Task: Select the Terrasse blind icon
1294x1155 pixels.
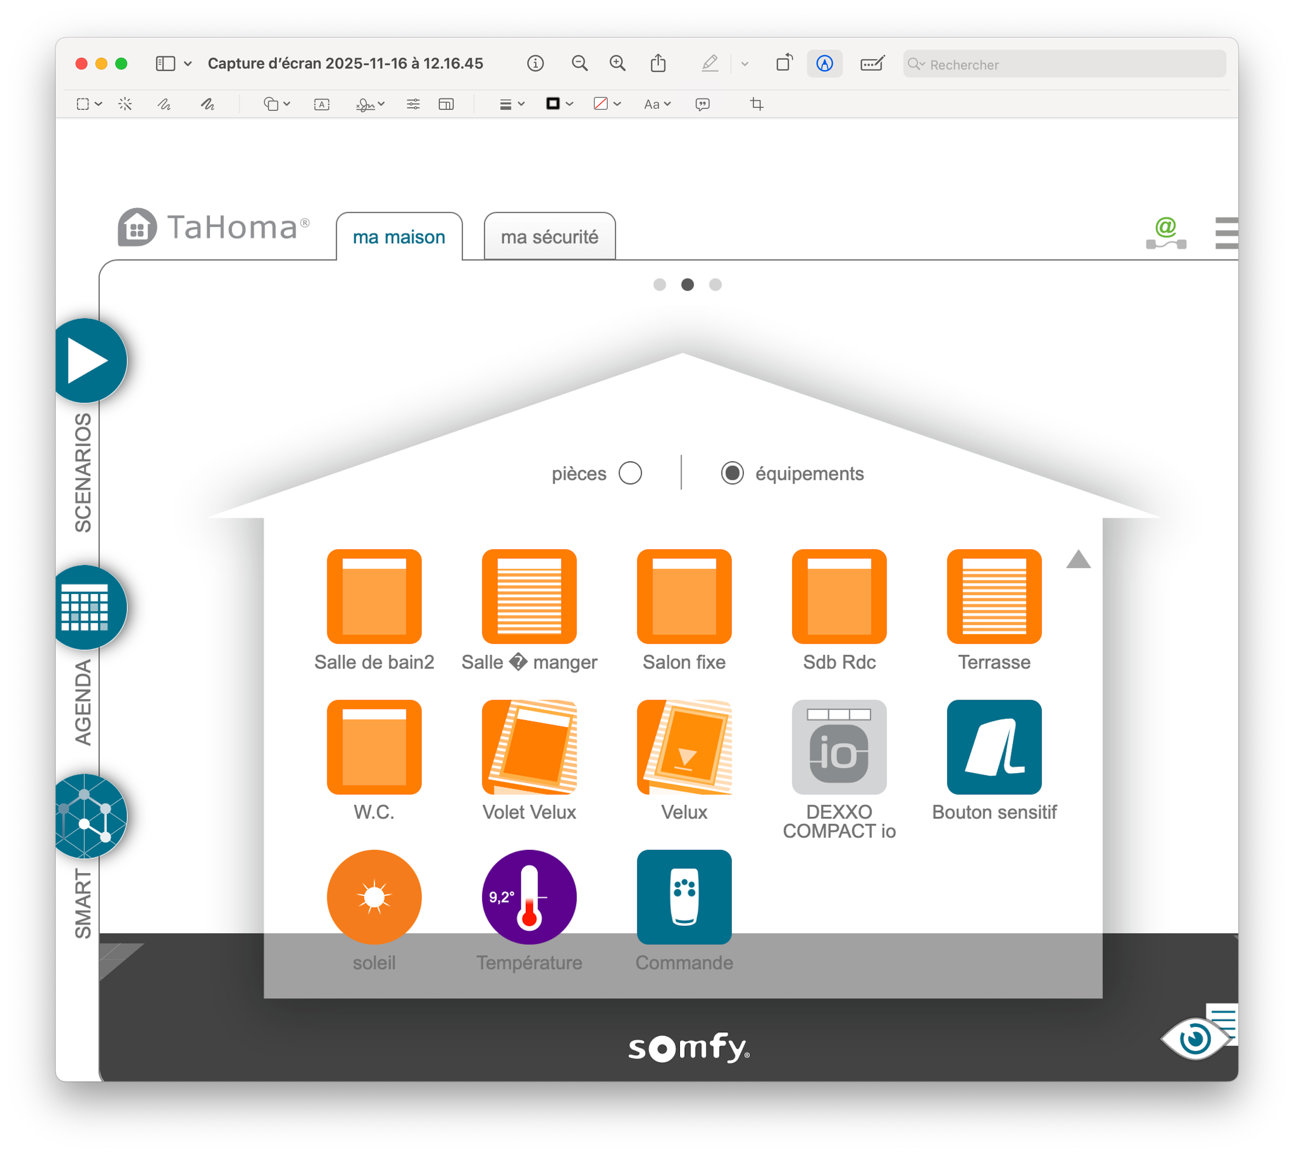Action: (993, 596)
